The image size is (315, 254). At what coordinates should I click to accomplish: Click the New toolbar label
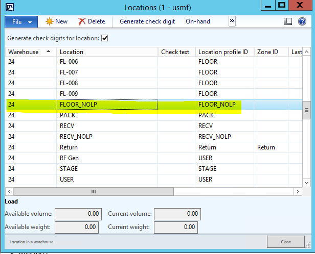coord(61,21)
